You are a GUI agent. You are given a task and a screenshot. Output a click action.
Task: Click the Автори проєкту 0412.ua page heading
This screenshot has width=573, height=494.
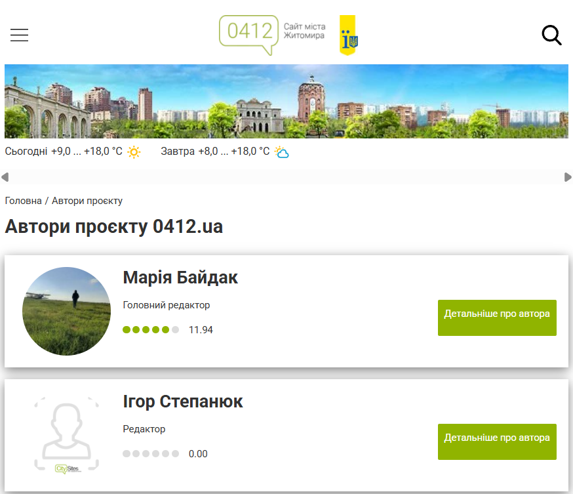[x=113, y=226]
